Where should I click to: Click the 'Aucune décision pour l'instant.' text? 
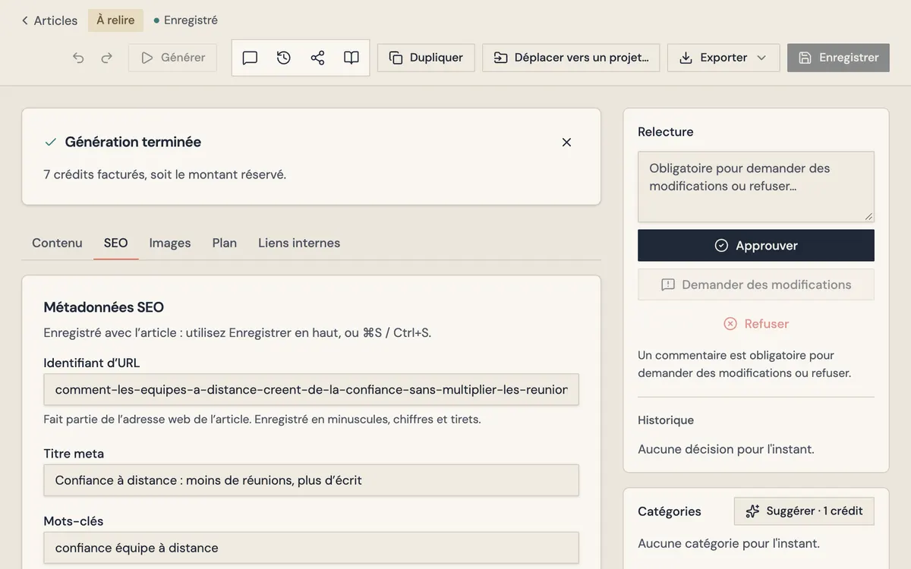(x=726, y=449)
